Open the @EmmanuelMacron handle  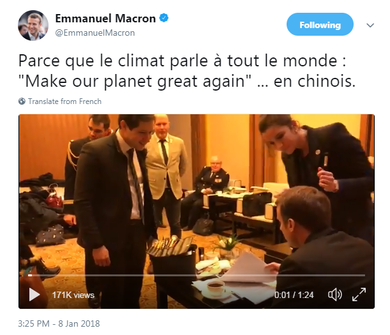(x=95, y=33)
